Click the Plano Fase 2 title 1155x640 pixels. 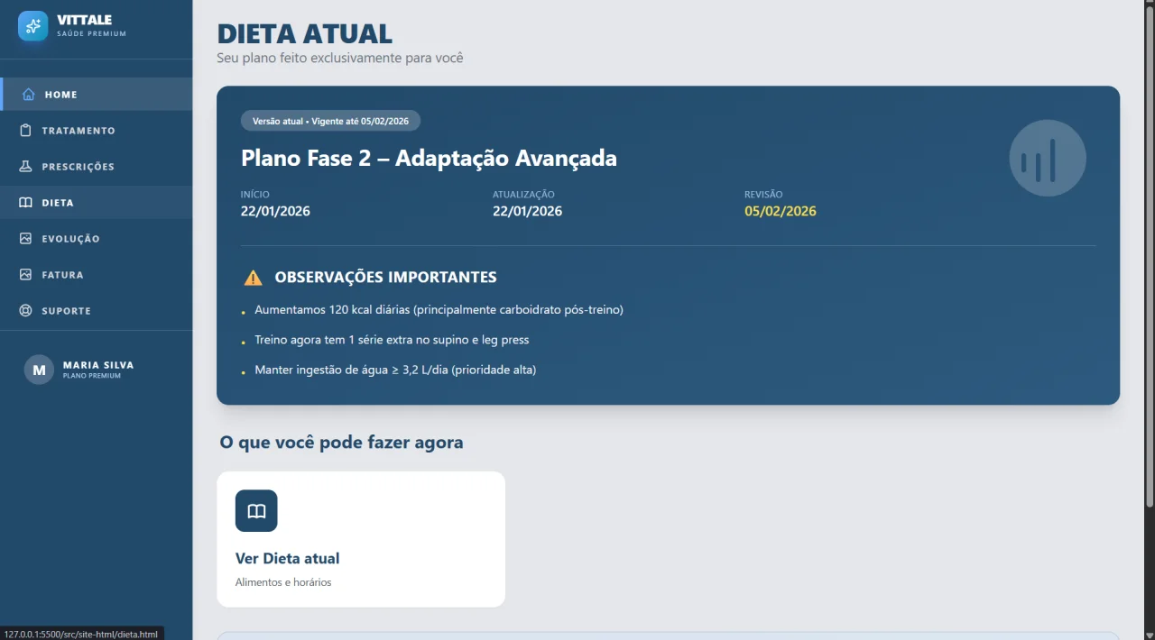pyautogui.click(x=429, y=158)
